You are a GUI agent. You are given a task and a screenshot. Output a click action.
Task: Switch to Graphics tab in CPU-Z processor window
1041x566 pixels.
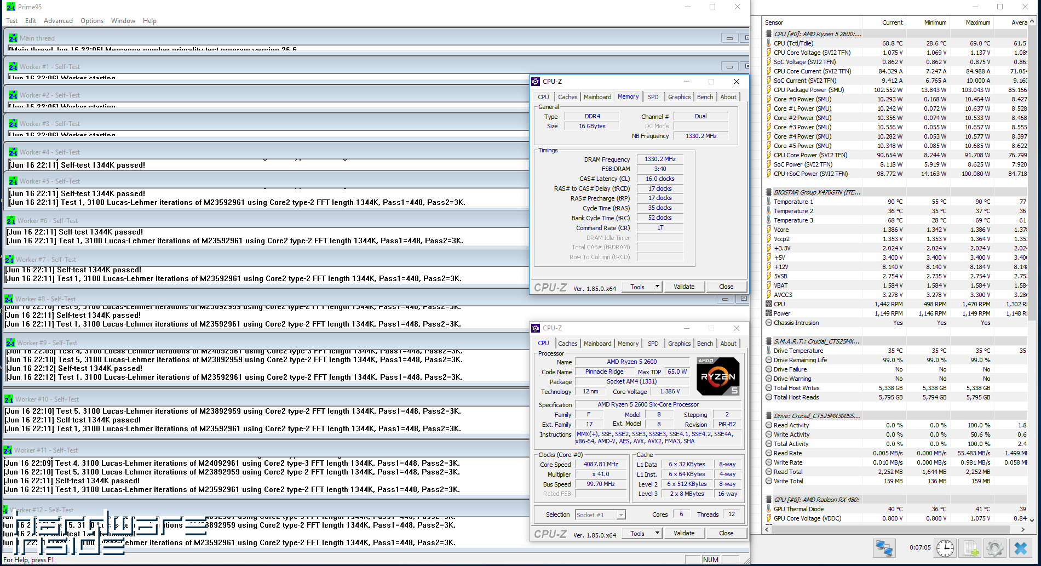[x=679, y=344]
